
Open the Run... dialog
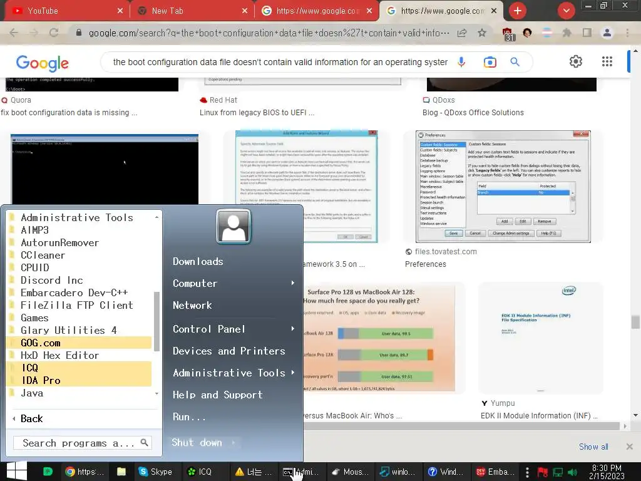189,416
